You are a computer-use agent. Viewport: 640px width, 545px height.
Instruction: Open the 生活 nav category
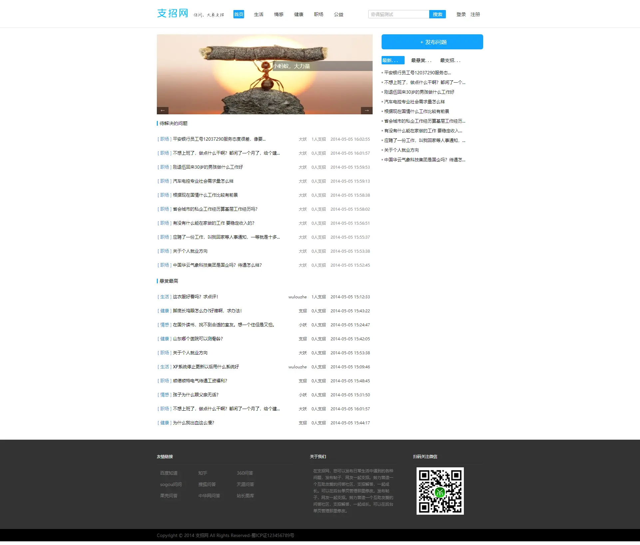(259, 14)
